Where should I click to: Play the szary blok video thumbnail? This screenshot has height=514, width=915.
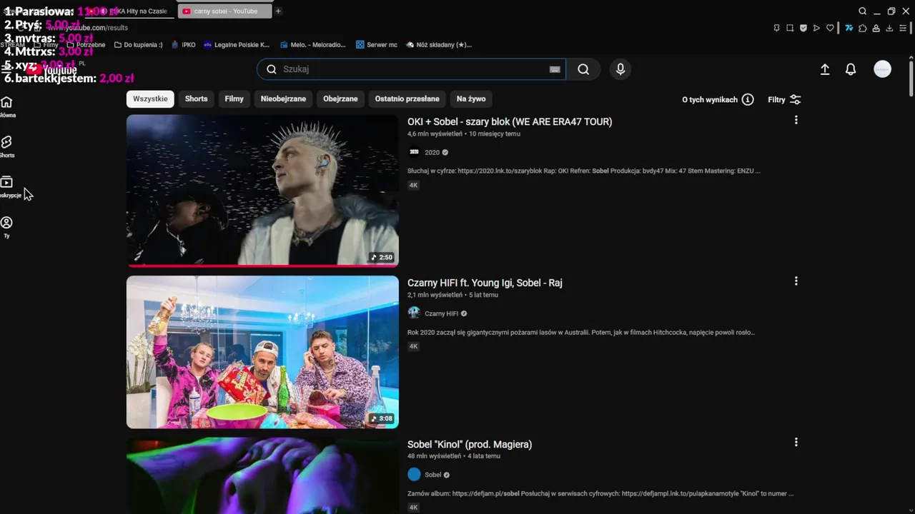(x=262, y=191)
